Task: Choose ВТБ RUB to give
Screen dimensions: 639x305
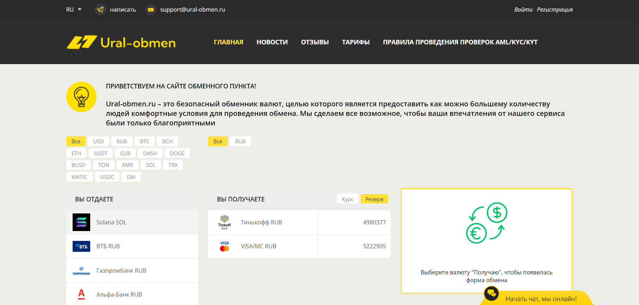Action: click(132, 246)
